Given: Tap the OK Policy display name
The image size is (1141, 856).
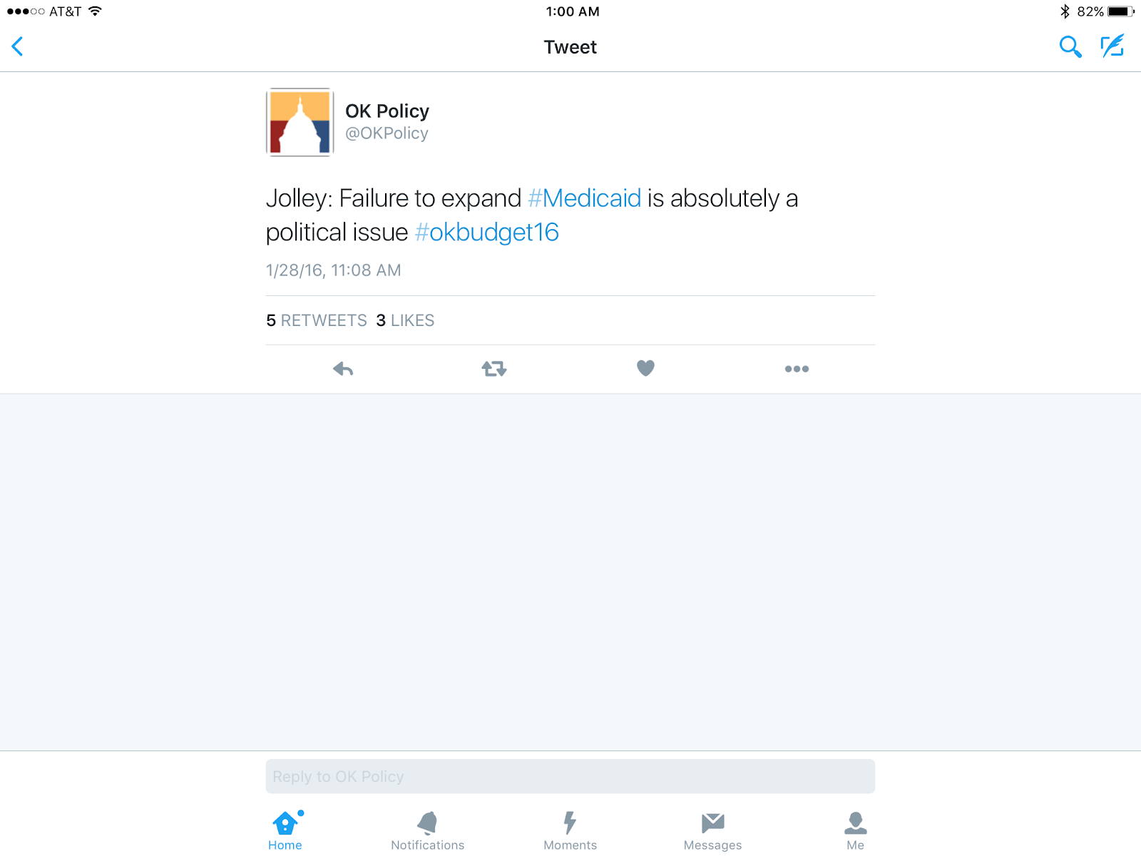Looking at the screenshot, I should [387, 111].
